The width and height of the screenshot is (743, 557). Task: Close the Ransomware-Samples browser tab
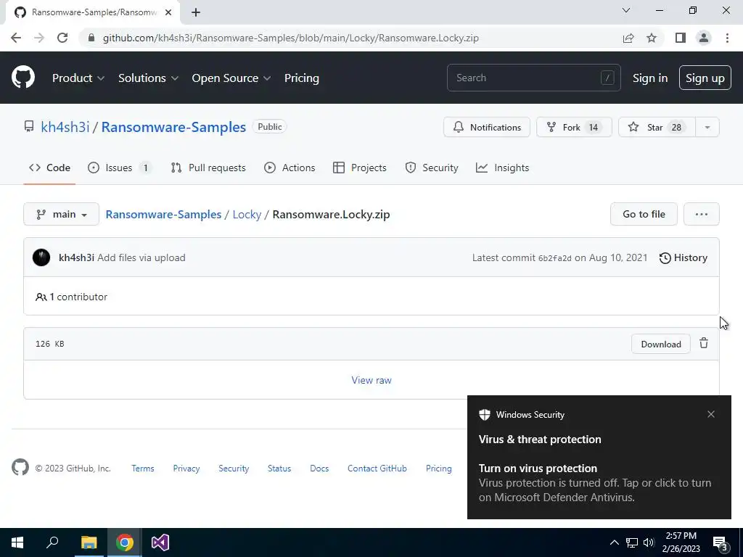tap(168, 12)
